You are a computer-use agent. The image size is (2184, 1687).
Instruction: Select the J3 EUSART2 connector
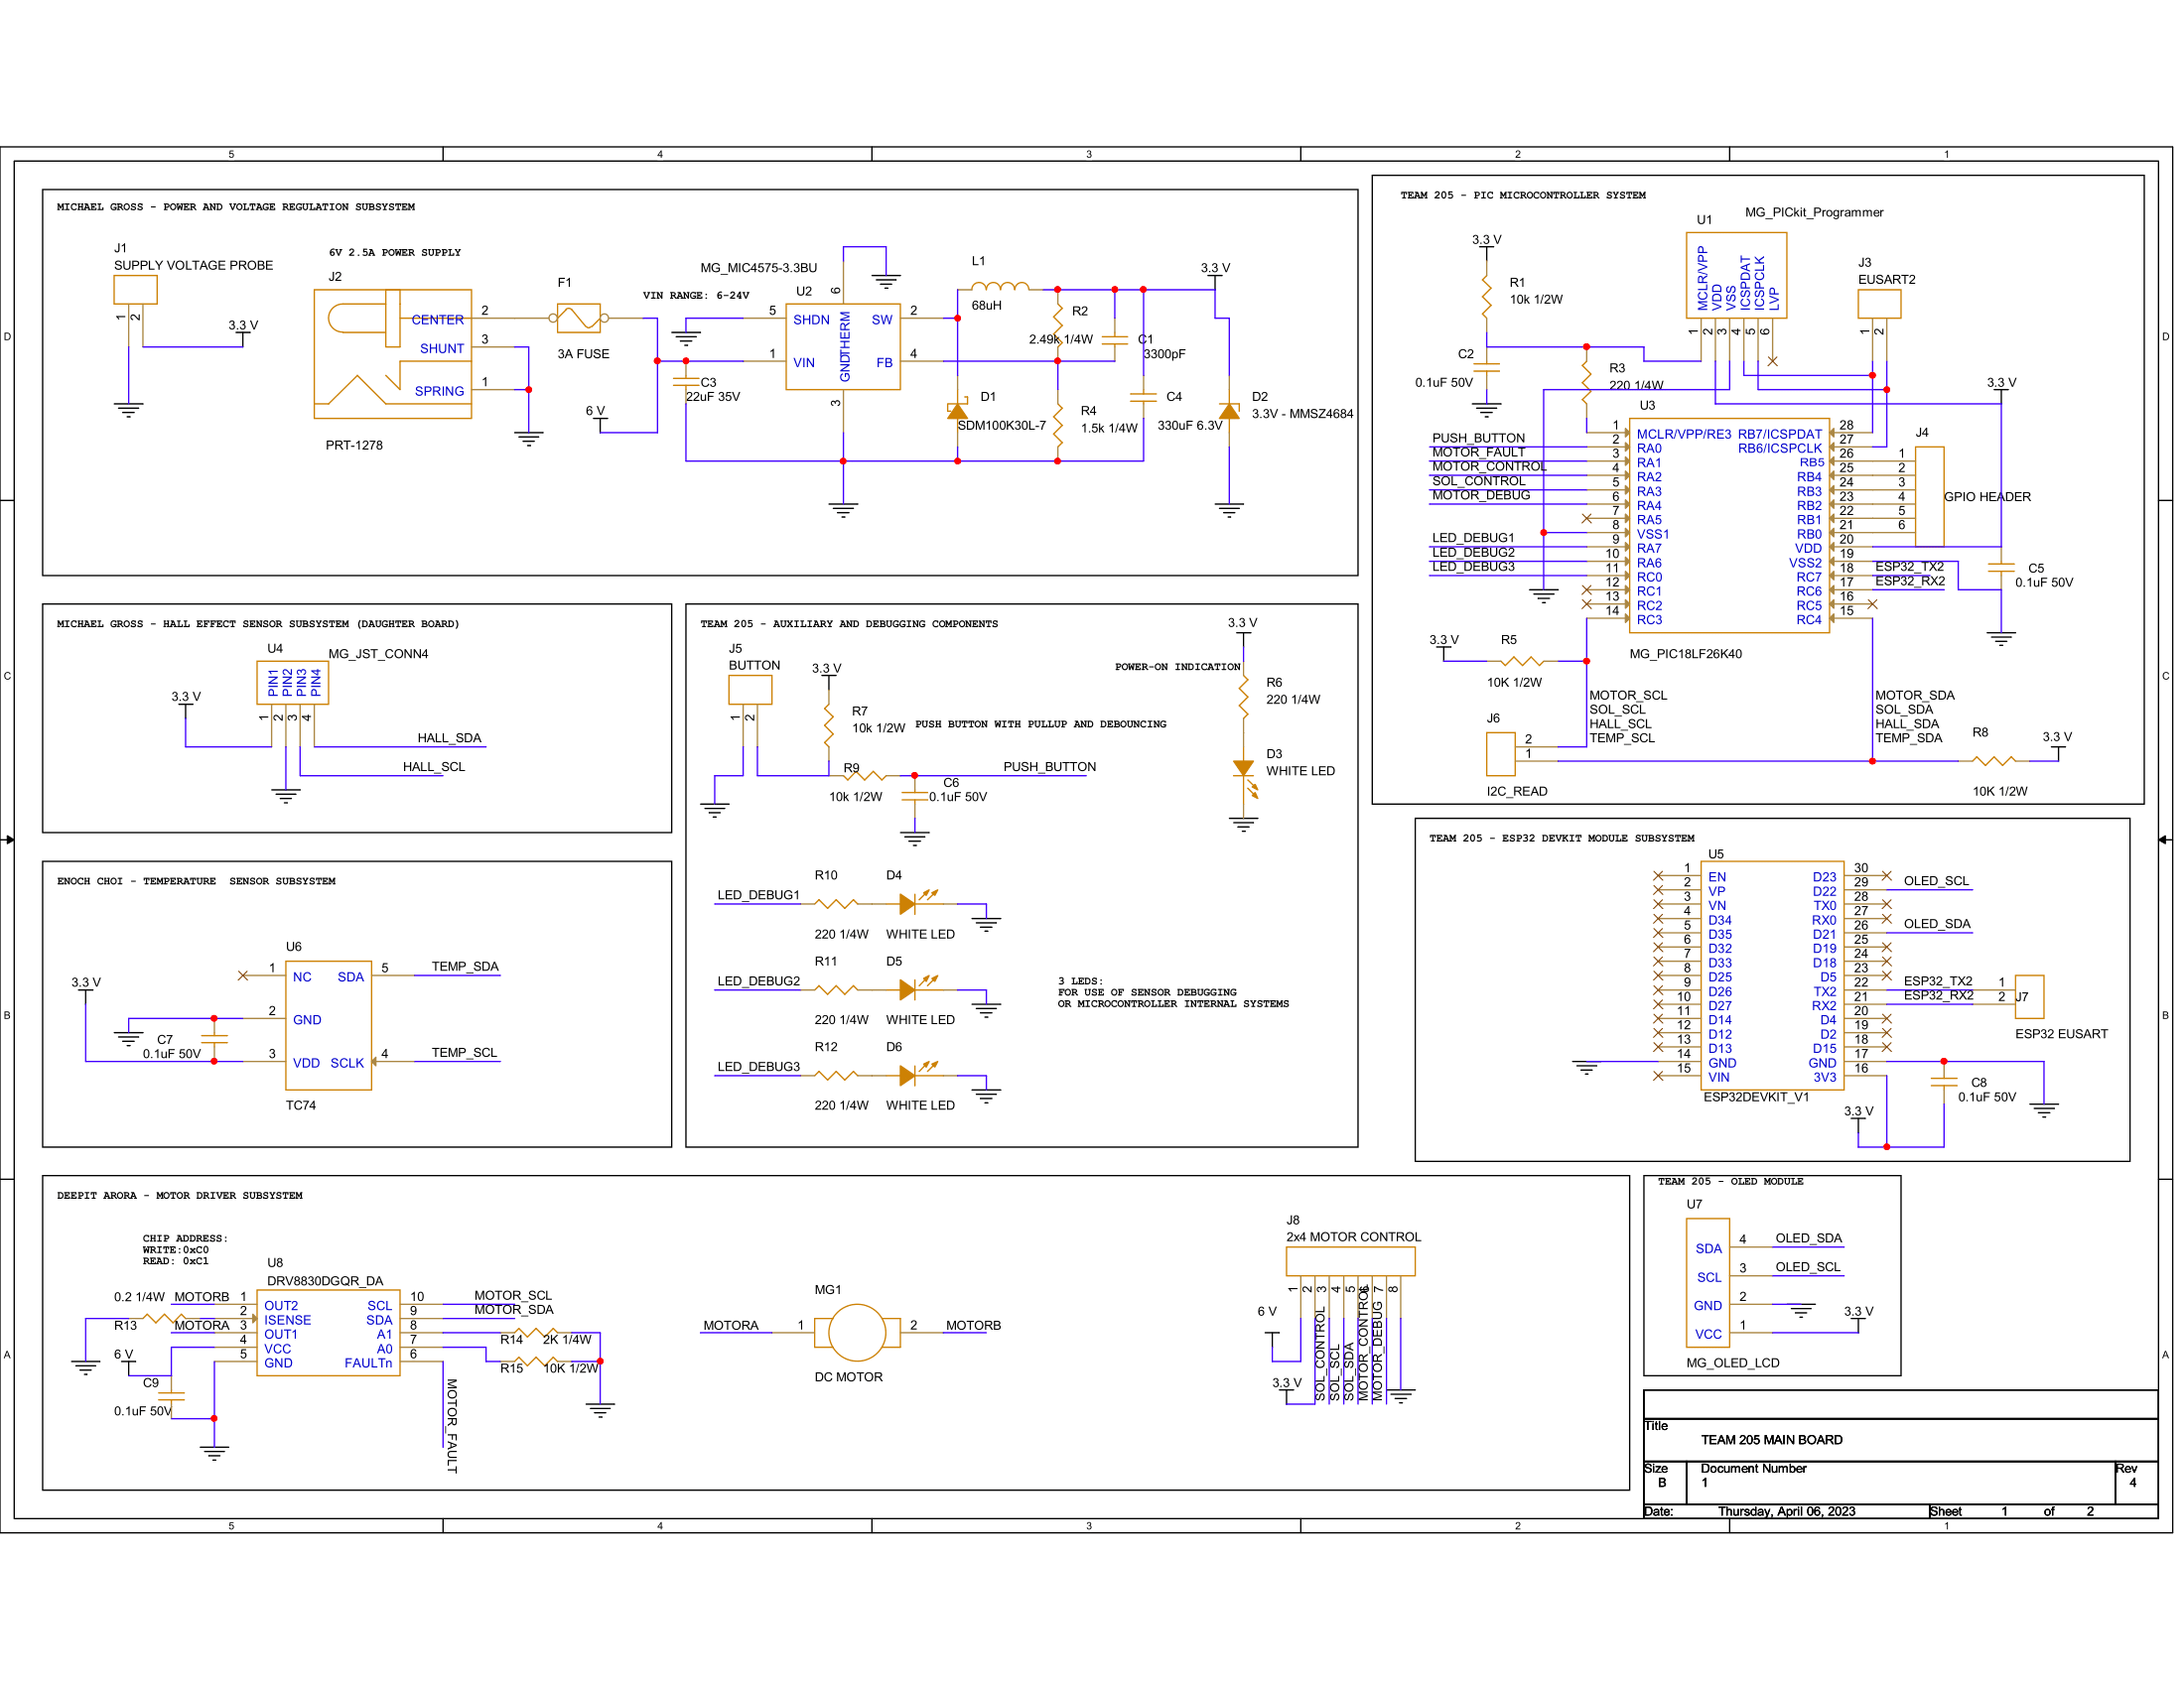click(1879, 304)
